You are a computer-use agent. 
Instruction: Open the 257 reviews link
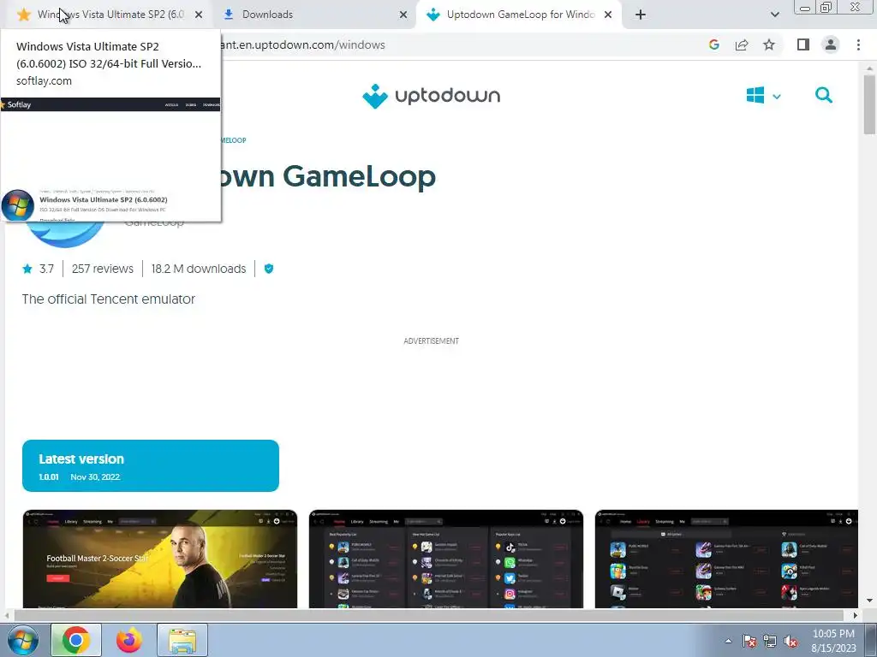pos(103,269)
